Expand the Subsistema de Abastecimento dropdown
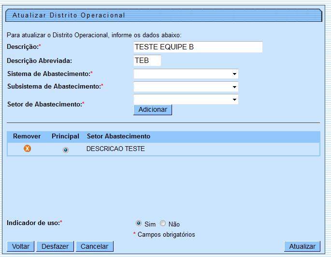 (x=186, y=87)
